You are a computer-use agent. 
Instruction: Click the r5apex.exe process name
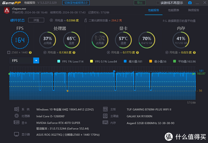click(19, 9)
